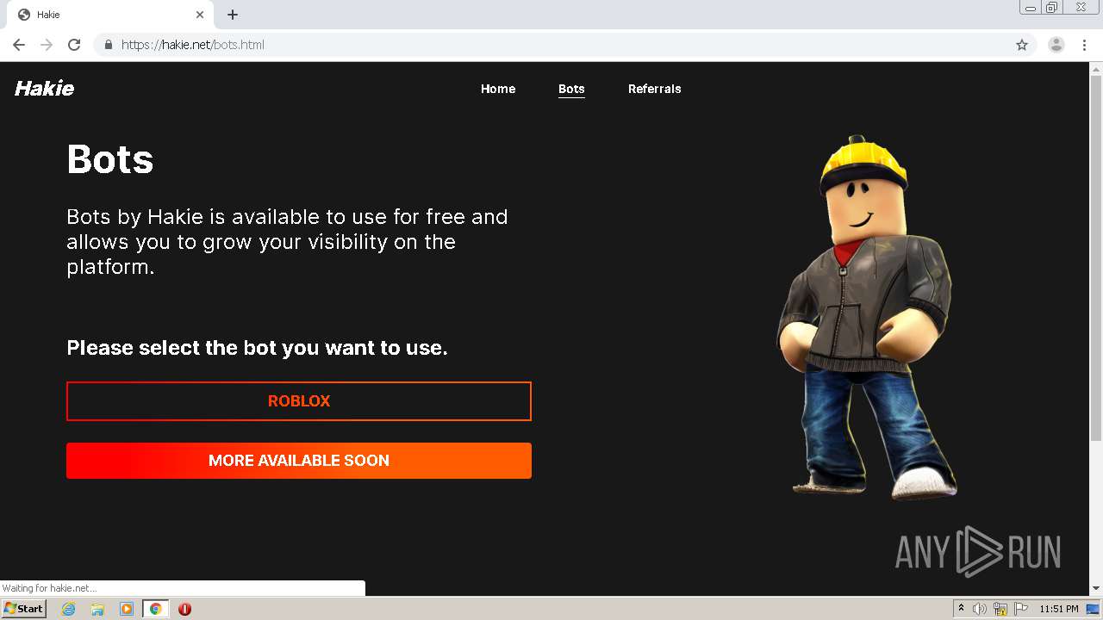Select the Hakie browser tab

(110, 15)
